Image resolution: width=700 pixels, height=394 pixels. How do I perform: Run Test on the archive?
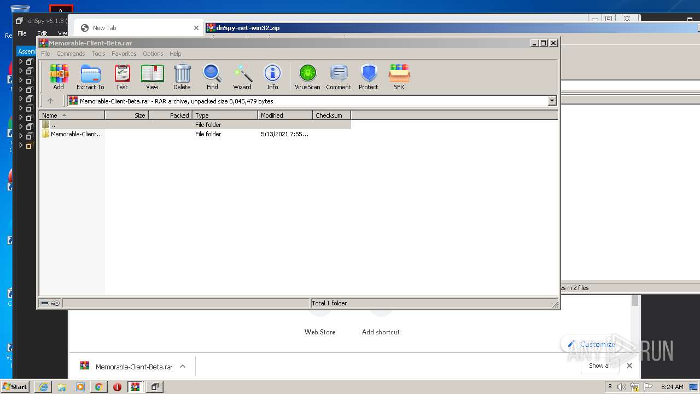122,77
